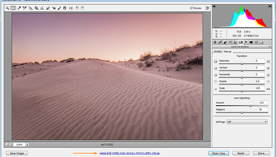Click the Vignetting Midpoint slider handle

click(242, 113)
